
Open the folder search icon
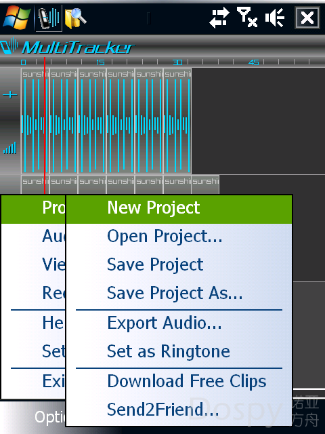[75, 18]
